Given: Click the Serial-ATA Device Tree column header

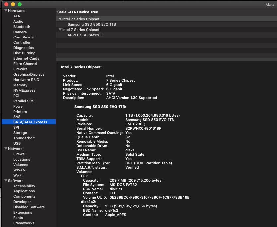Looking at the screenshot, I should [x=78, y=12].
